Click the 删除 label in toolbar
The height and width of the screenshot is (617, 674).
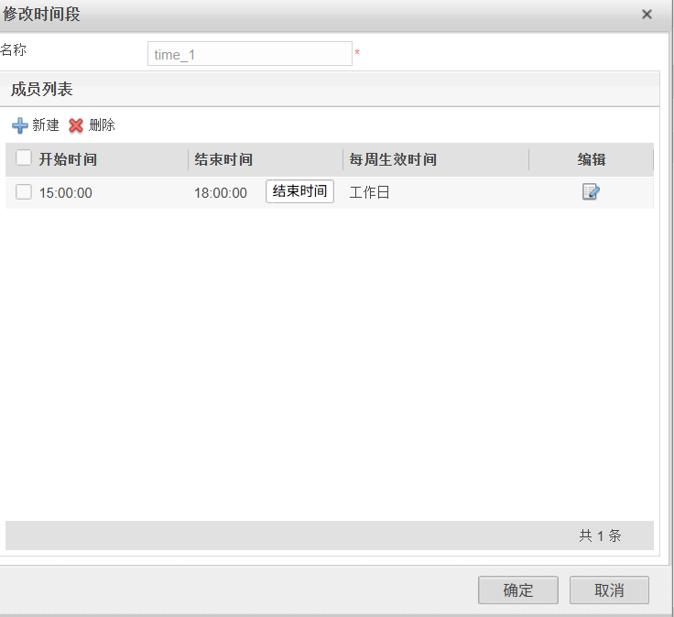102,125
